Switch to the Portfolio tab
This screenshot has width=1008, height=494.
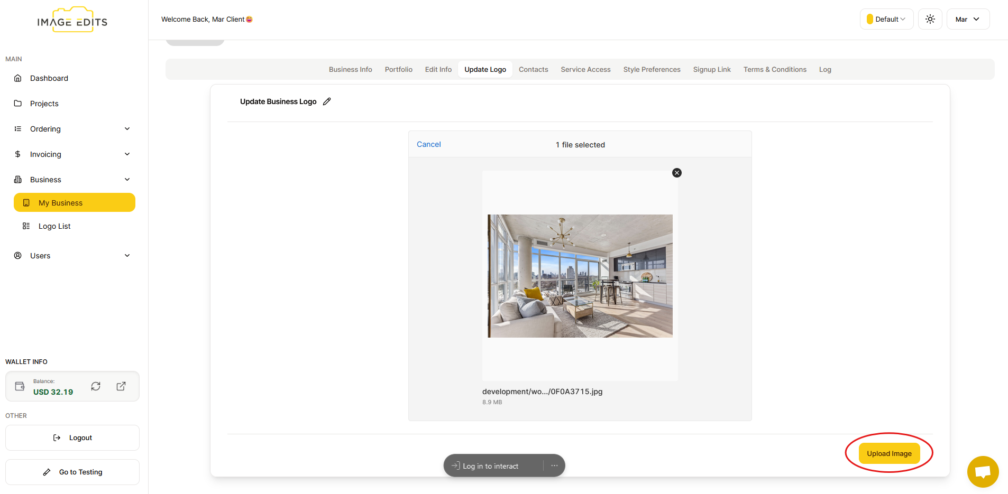click(398, 69)
